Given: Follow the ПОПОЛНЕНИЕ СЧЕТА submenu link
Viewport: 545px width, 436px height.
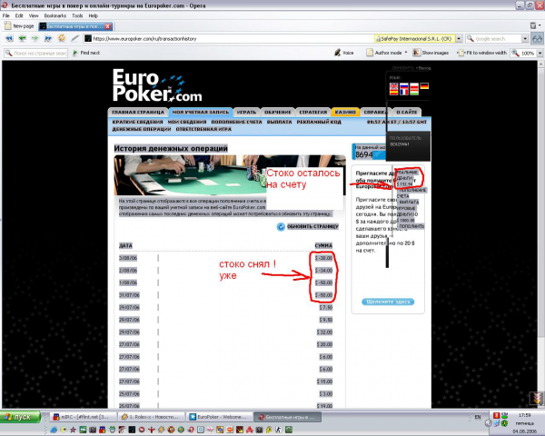Looking at the screenshot, I should tap(236, 122).
